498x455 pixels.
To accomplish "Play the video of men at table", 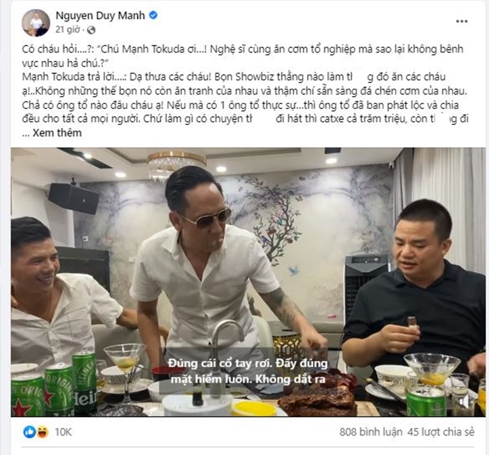I will pyautogui.click(x=248, y=282).
